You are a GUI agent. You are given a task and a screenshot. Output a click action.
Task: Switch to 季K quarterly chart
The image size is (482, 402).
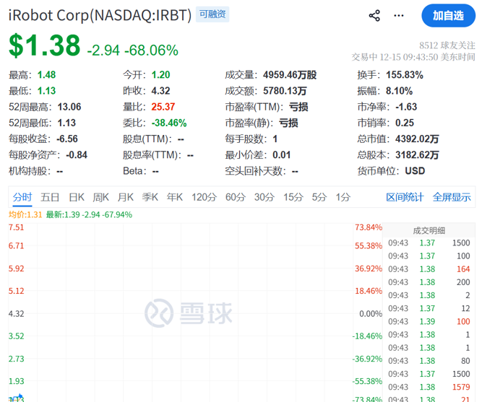tap(150, 197)
